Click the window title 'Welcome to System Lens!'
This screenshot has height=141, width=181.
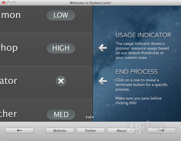point(90,3)
